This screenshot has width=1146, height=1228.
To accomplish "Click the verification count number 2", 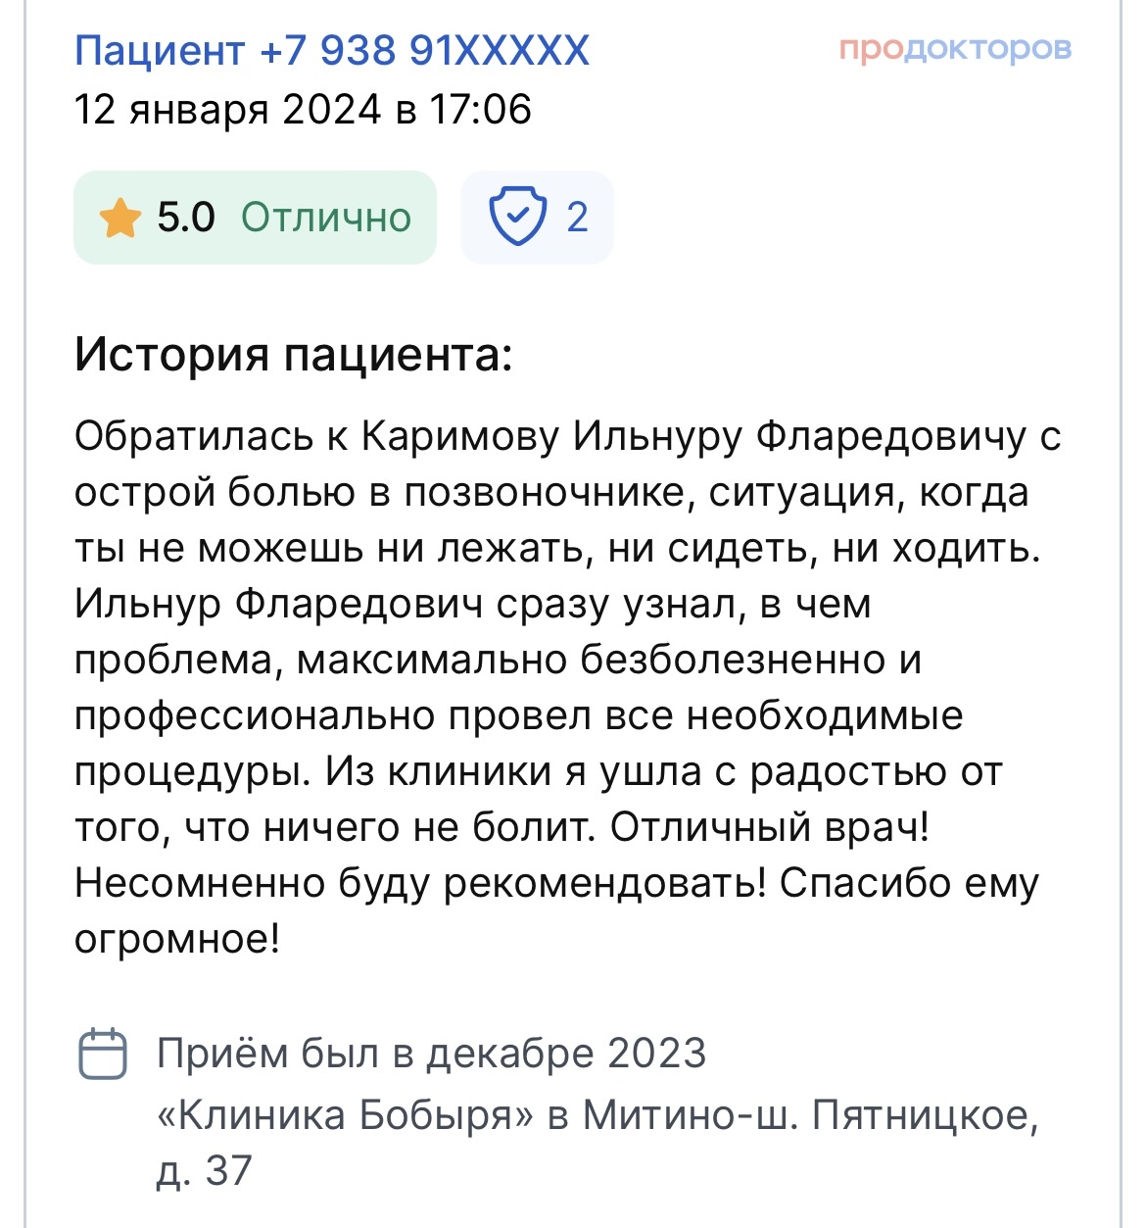I will coord(578,218).
